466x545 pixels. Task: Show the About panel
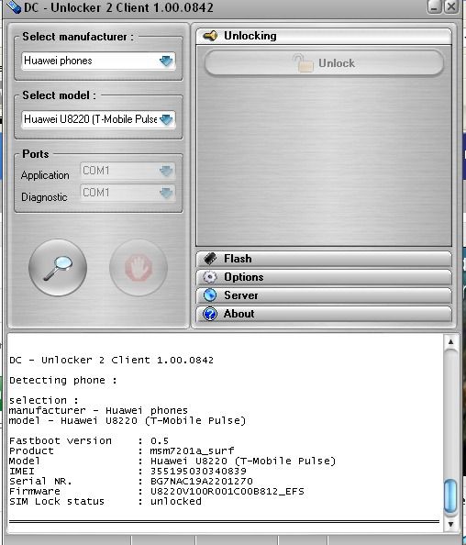click(x=324, y=314)
